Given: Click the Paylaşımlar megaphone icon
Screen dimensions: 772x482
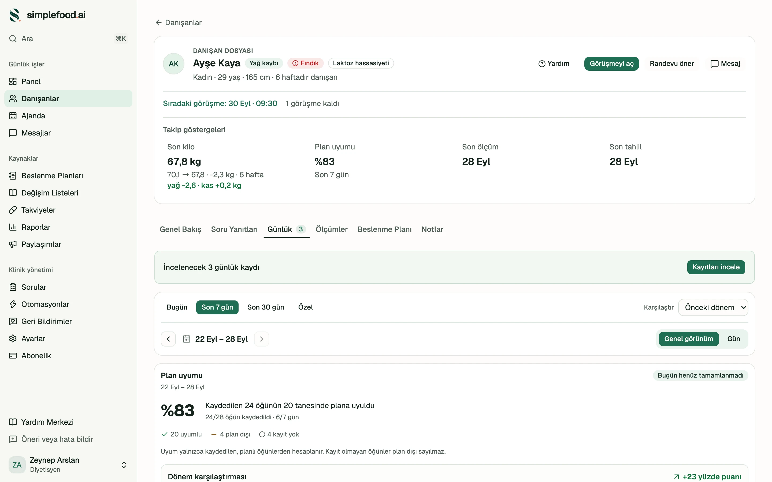Looking at the screenshot, I should [13, 244].
